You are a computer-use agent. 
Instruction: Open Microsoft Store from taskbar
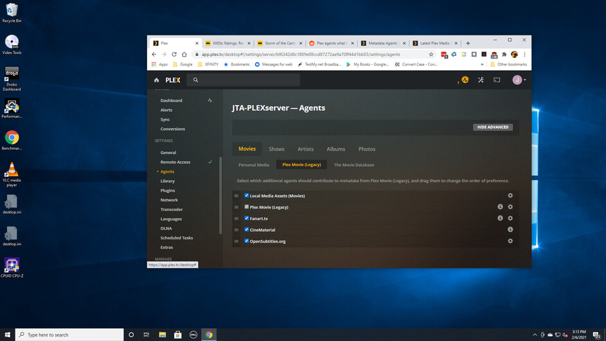[x=178, y=335]
